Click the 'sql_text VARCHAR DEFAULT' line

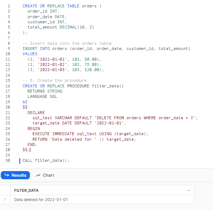pos(115,118)
